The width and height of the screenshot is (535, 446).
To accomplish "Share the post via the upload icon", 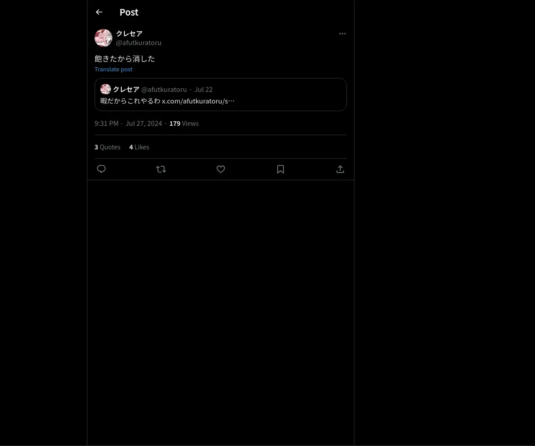I will 340,169.
